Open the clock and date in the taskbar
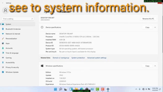Image resolution: width=163 pixels, height=92 pixels. (155, 89)
